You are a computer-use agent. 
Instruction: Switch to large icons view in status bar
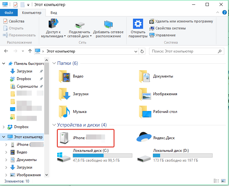223,181
